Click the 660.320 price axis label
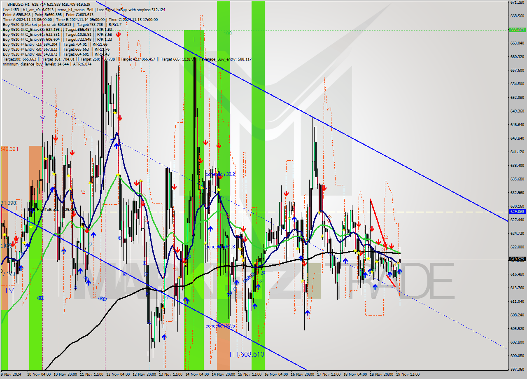This screenshot has height=379, width=527. tap(517, 57)
